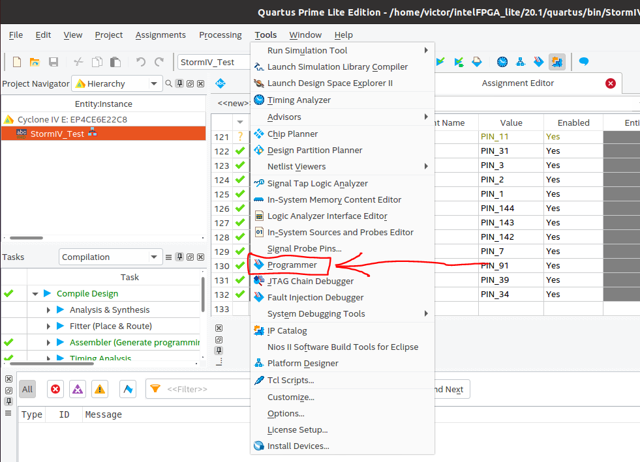Pin the Messages panel

click(x=8, y=401)
